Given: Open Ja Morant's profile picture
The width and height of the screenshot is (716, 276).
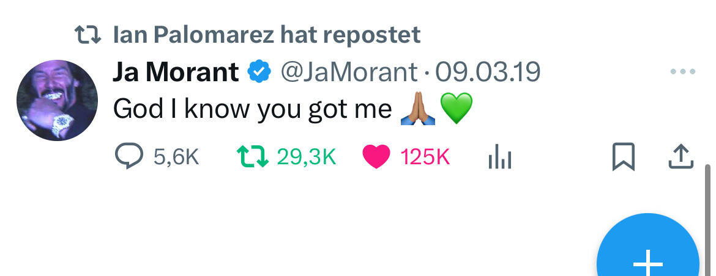Looking at the screenshot, I should [x=57, y=100].
